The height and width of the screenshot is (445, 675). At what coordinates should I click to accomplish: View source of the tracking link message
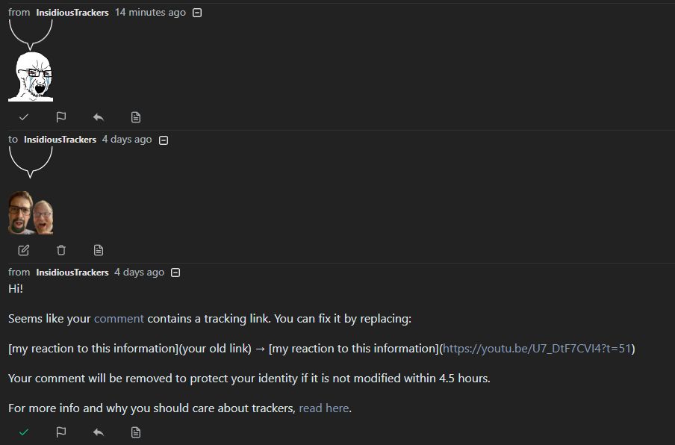click(x=136, y=432)
